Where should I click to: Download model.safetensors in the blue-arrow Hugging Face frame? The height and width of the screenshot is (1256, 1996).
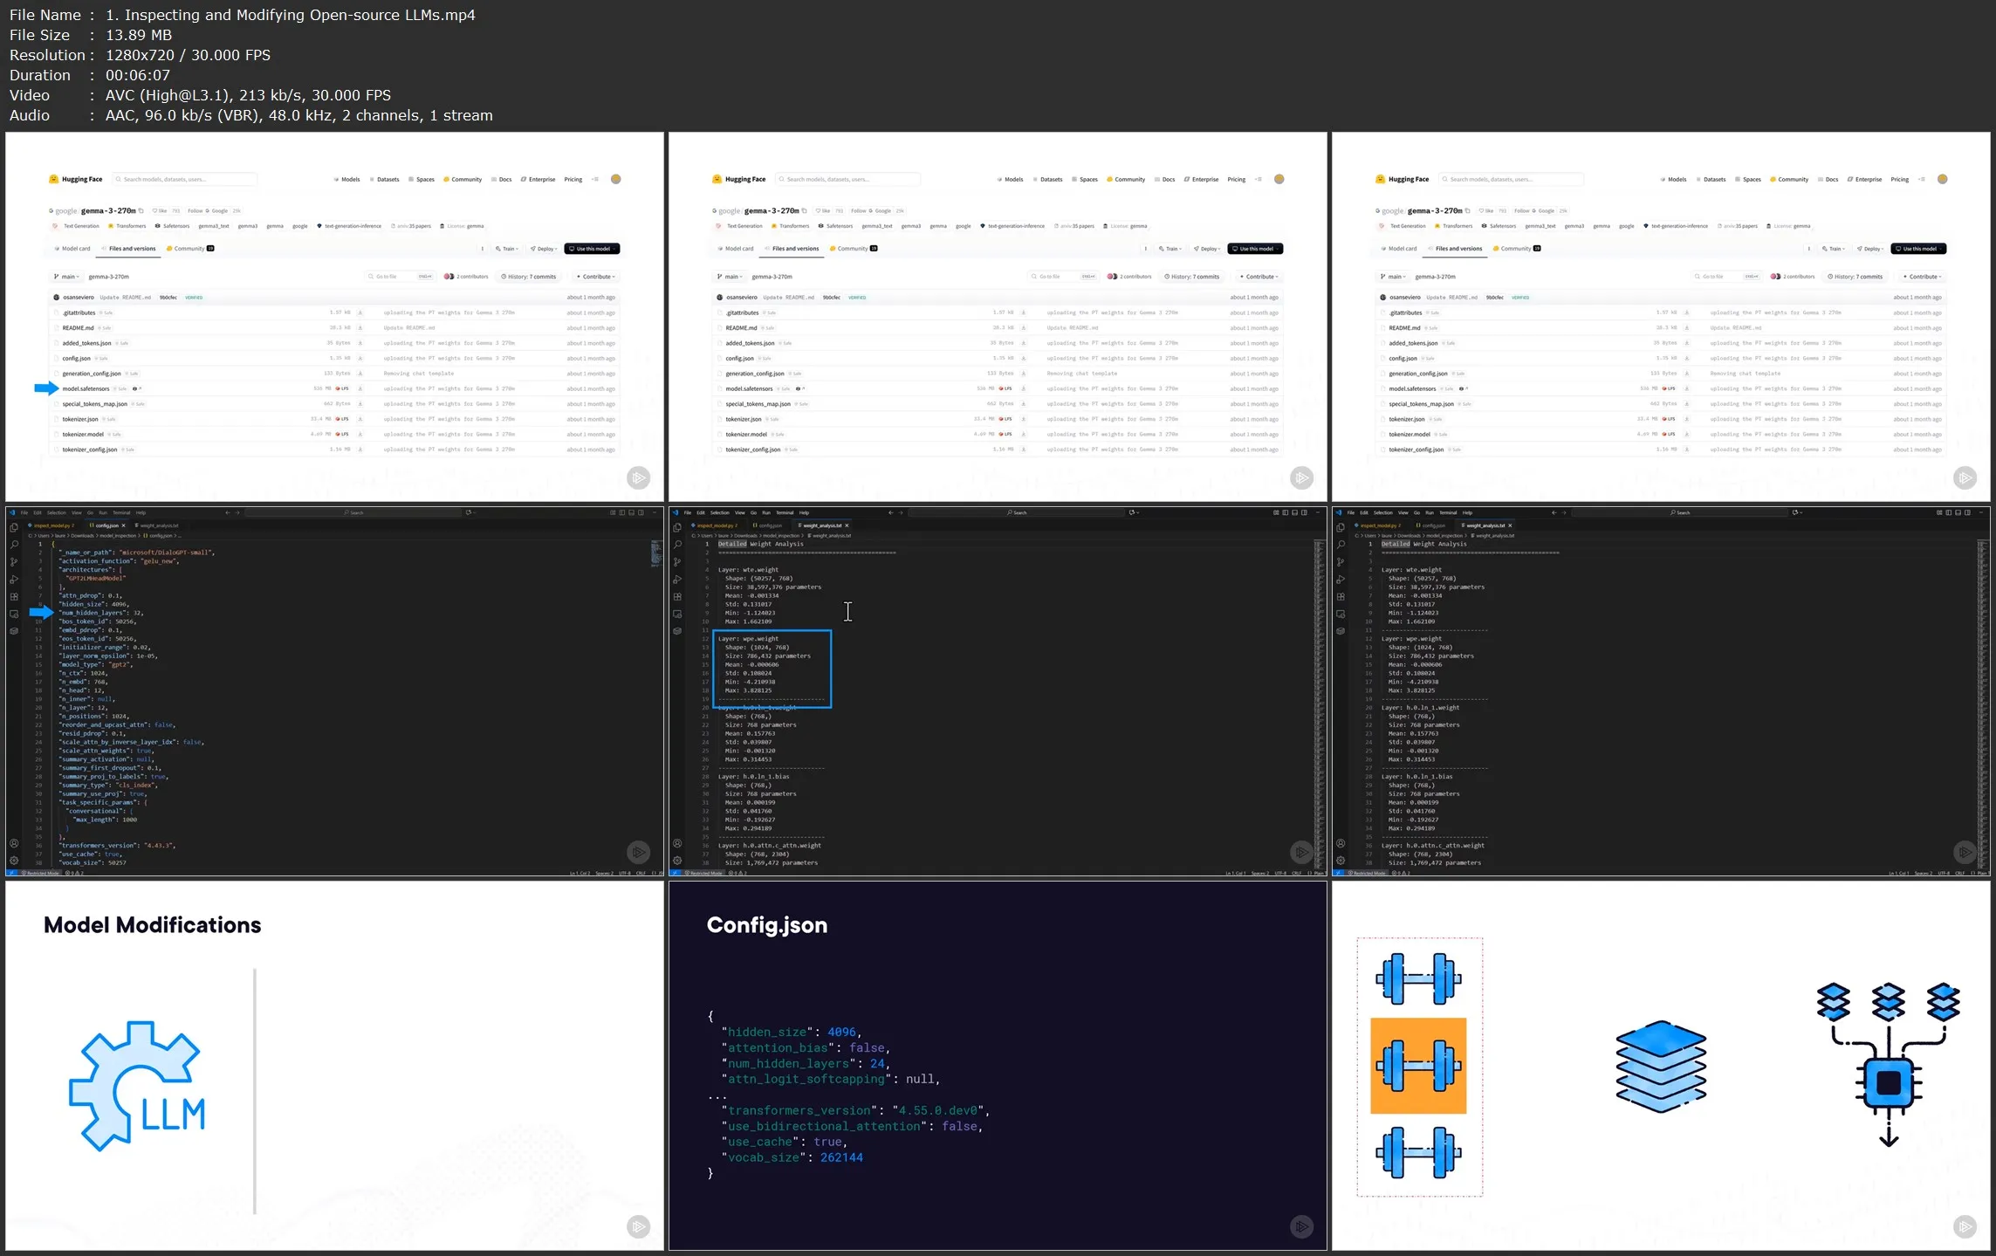(360, 388)
